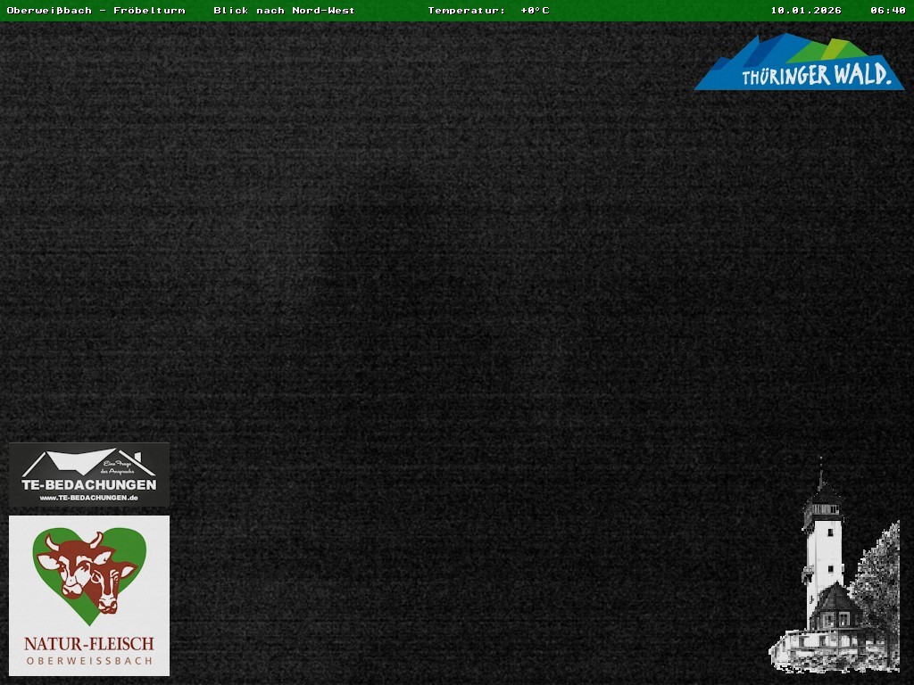Screen dimensions: 914x685
Task: Open the www.TE-BEDACHUNGEN.de web address
Action: click(x=88, y=498)
